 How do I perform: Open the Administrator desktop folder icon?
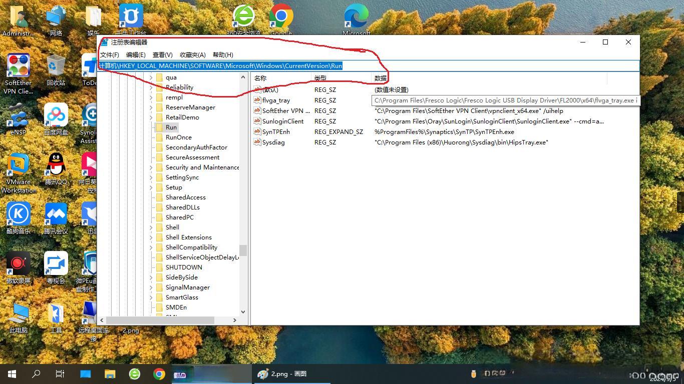19,20
